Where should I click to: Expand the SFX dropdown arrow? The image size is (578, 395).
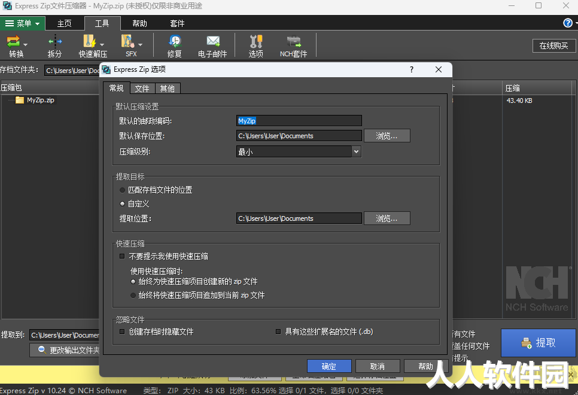tap(141, 45)
